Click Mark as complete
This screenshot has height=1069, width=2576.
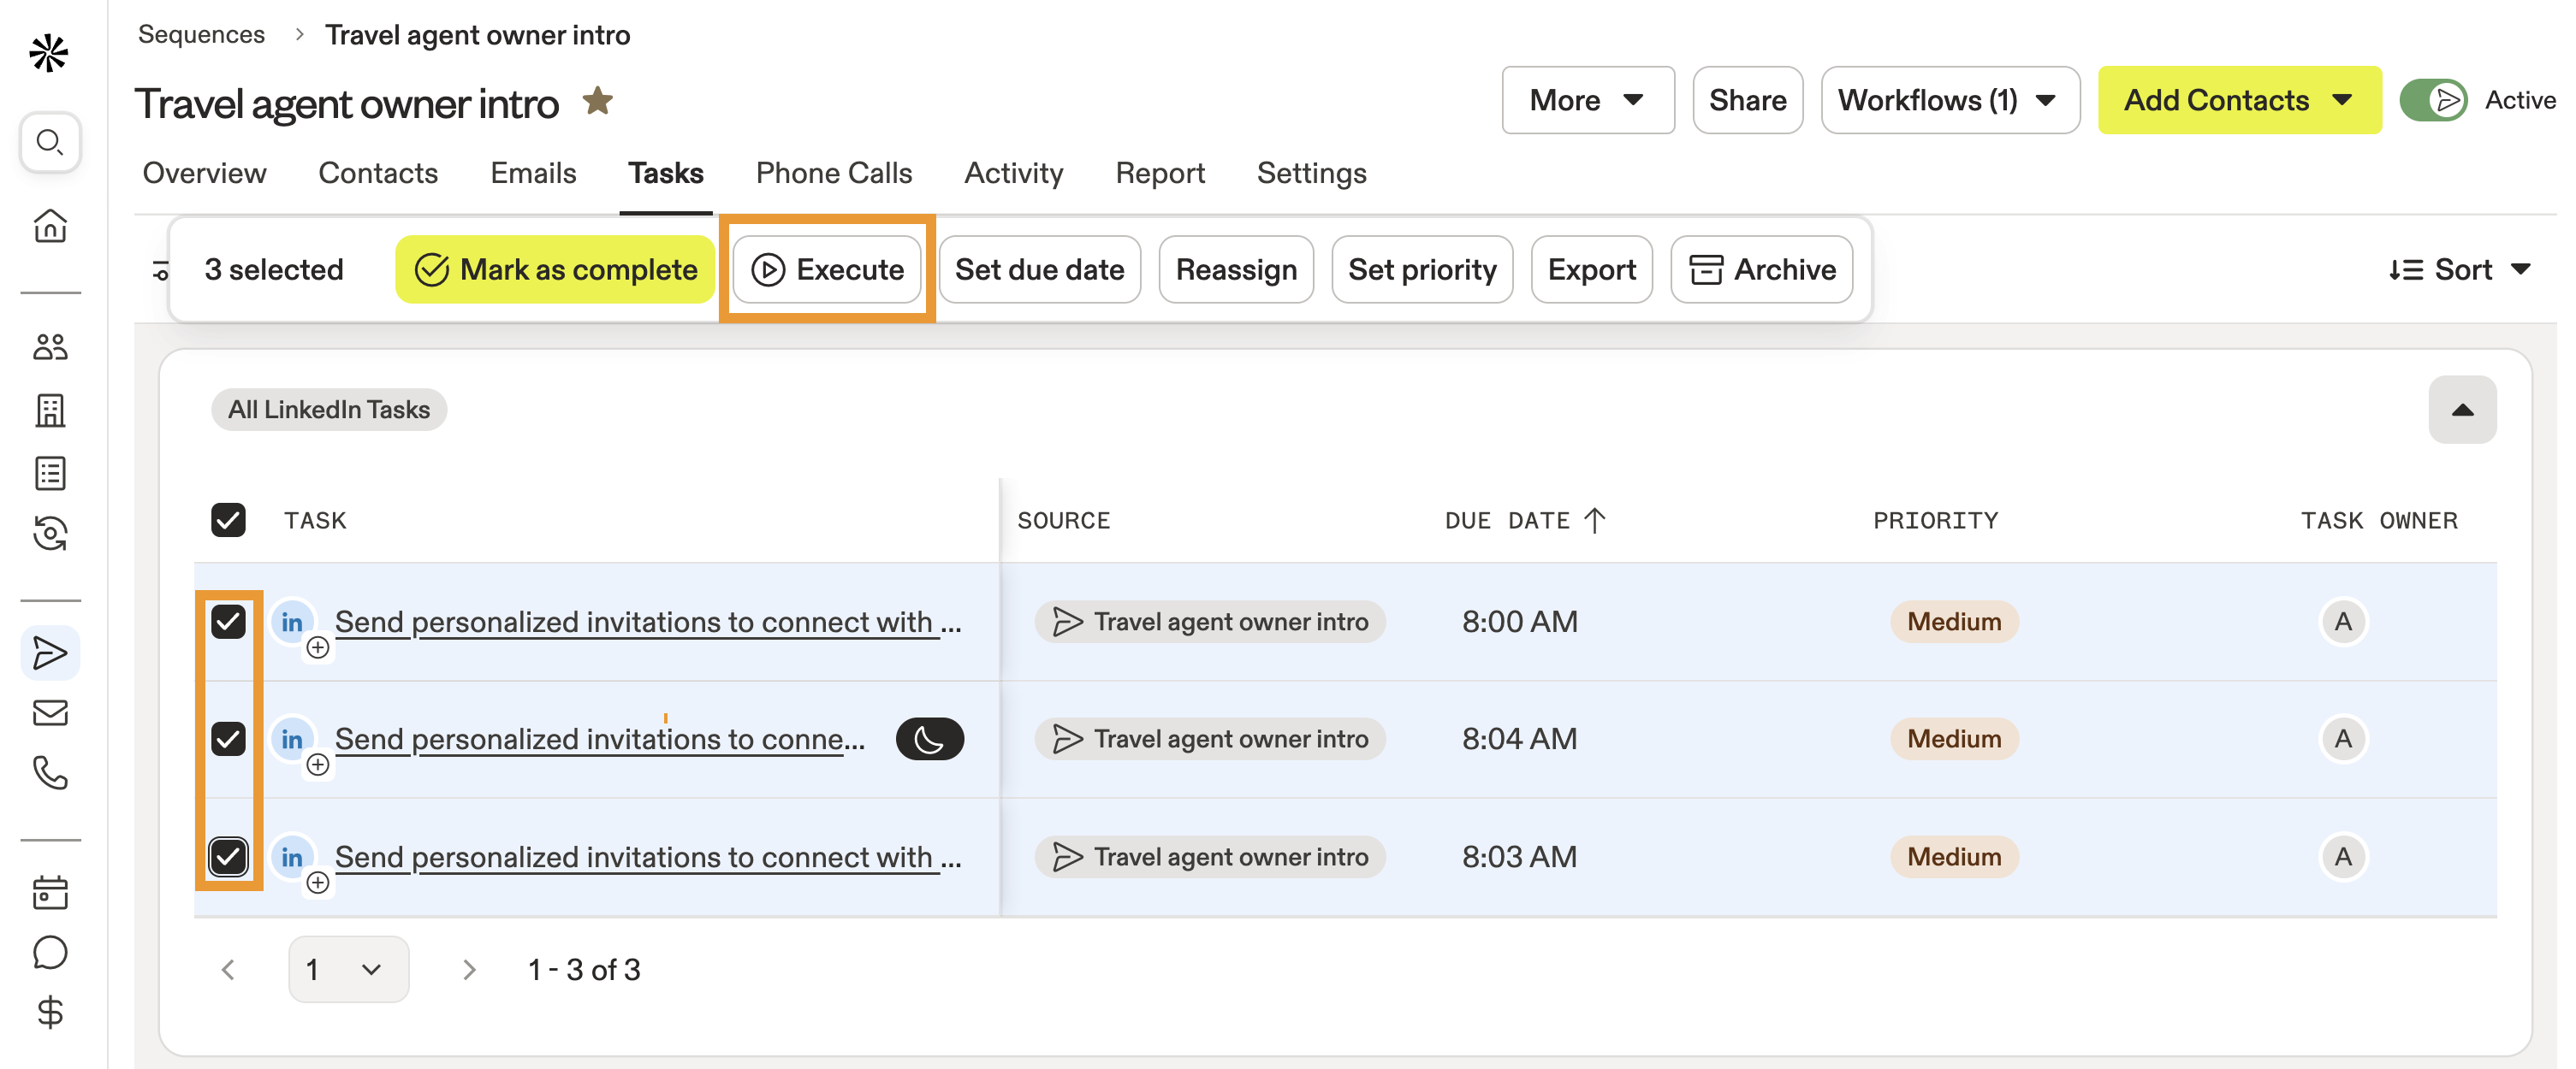point(553,269)
